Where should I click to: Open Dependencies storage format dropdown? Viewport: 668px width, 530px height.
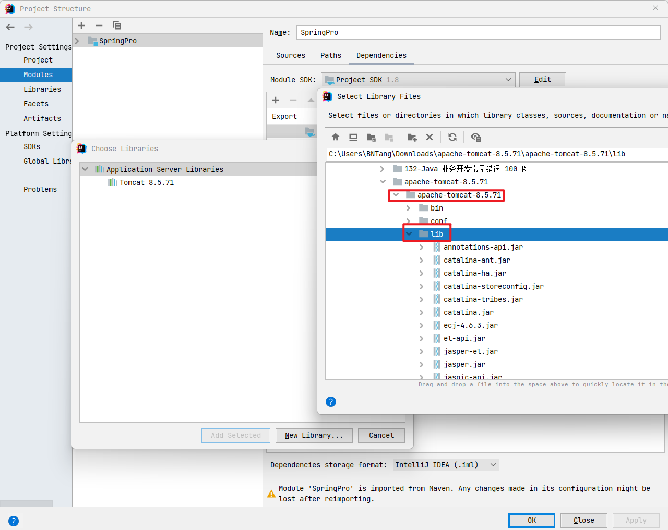coord(446,465)
